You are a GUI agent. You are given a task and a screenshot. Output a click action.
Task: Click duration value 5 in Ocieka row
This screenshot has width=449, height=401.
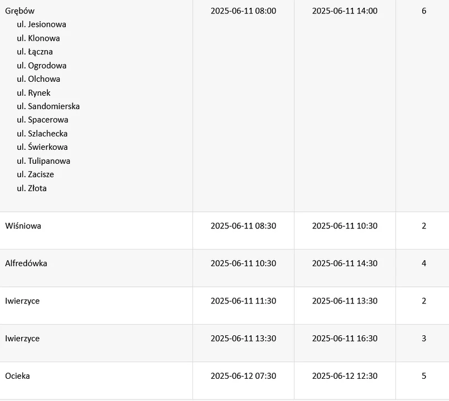[424, 375]
